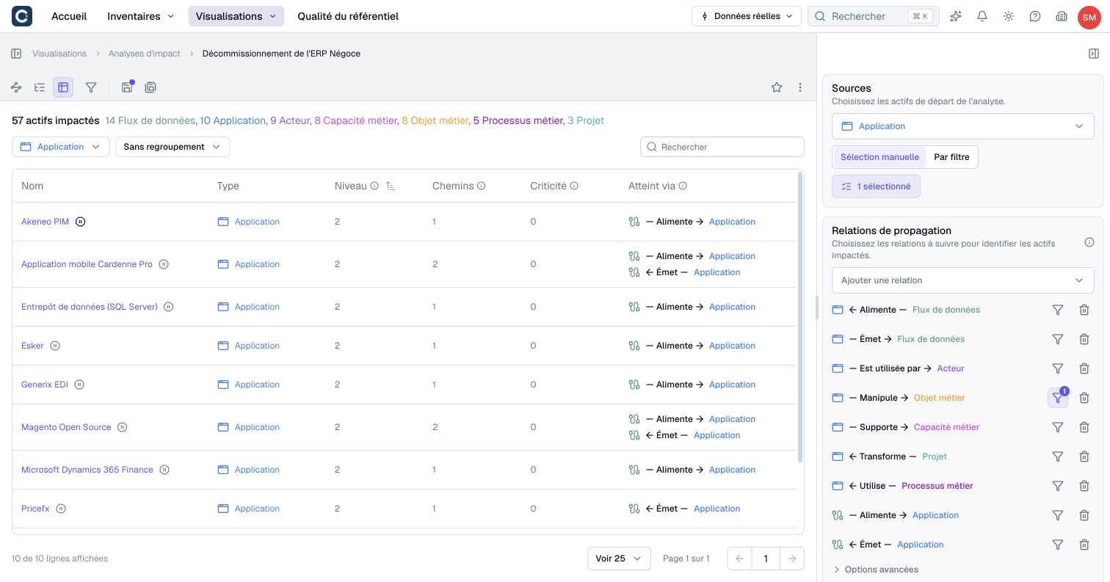Click the table search field
This screenshot has height=582, width=1110.
722,147
